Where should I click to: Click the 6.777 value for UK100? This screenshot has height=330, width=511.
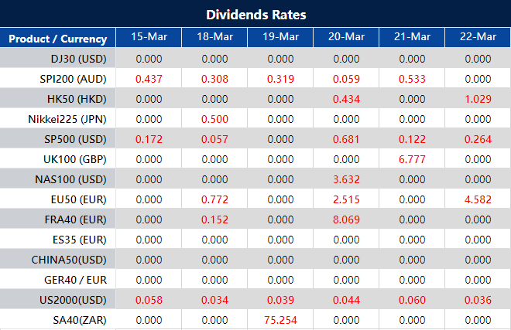pos(412,159)
